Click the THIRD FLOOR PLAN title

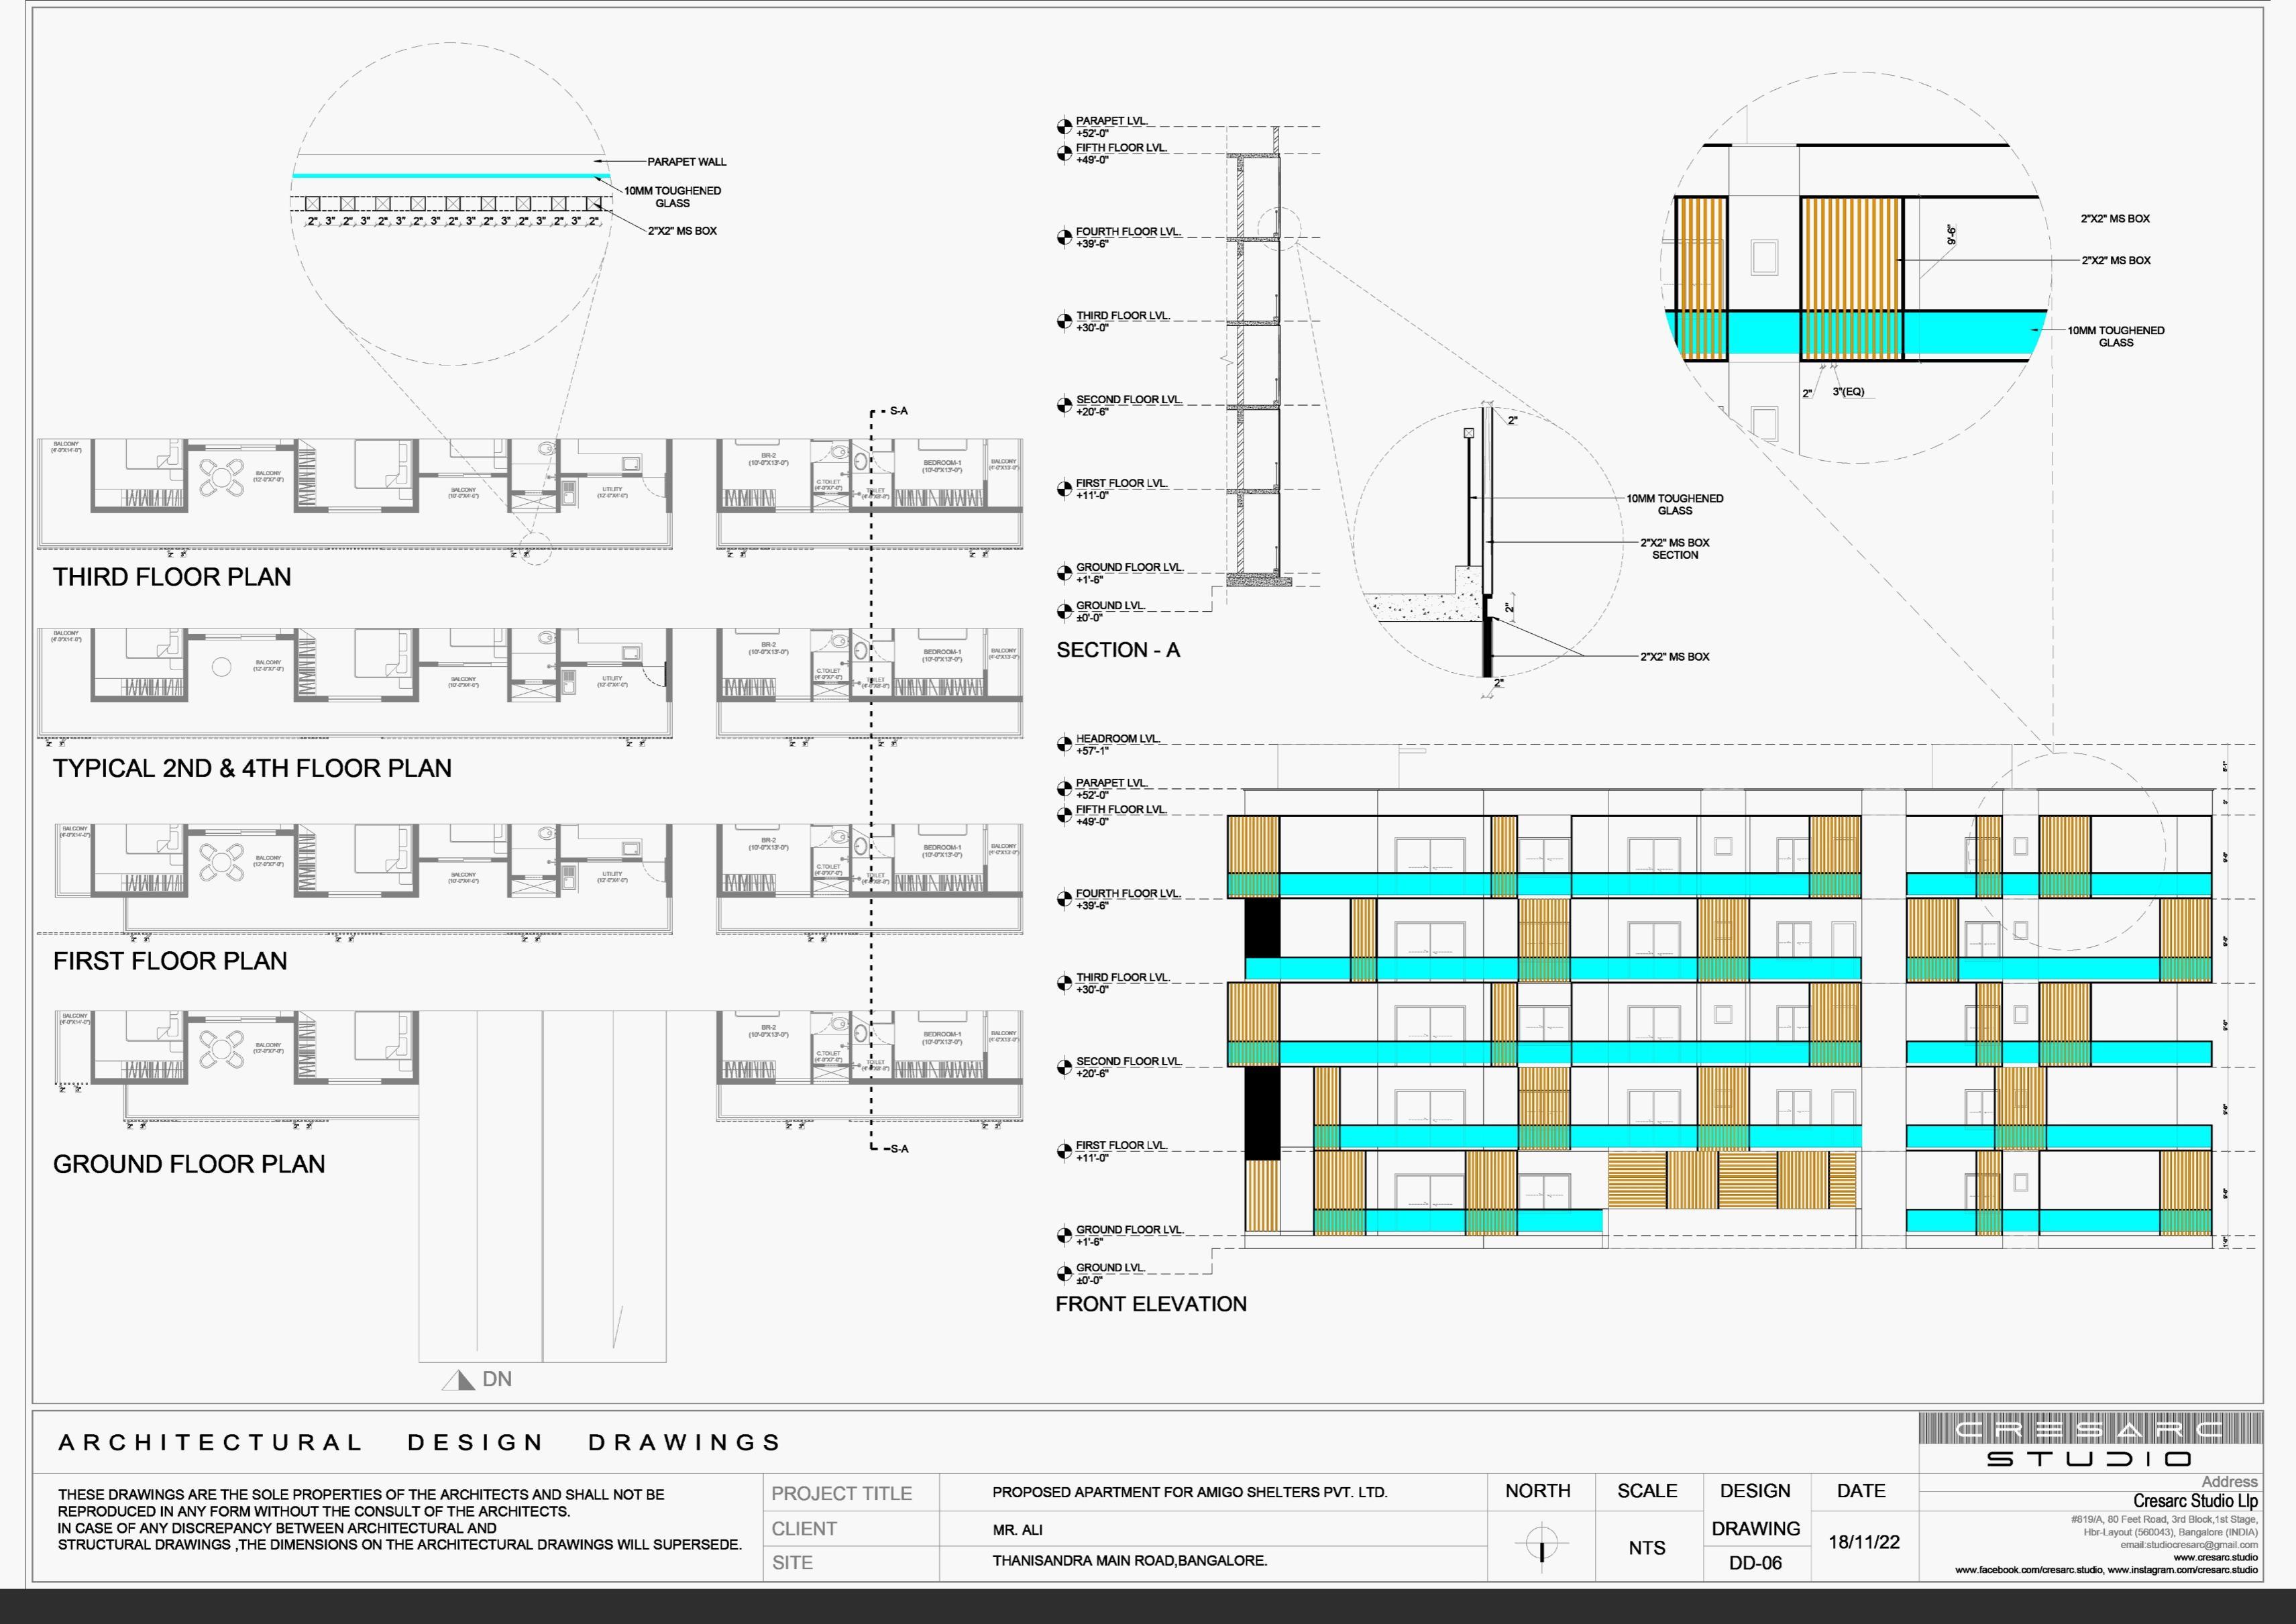click(x=172, y=577)
